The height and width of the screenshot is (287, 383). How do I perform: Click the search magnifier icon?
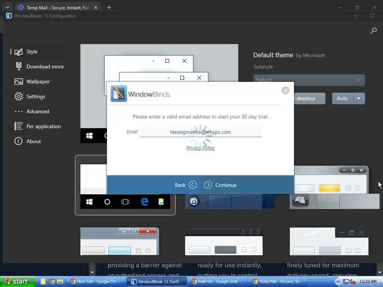[373, 31]
